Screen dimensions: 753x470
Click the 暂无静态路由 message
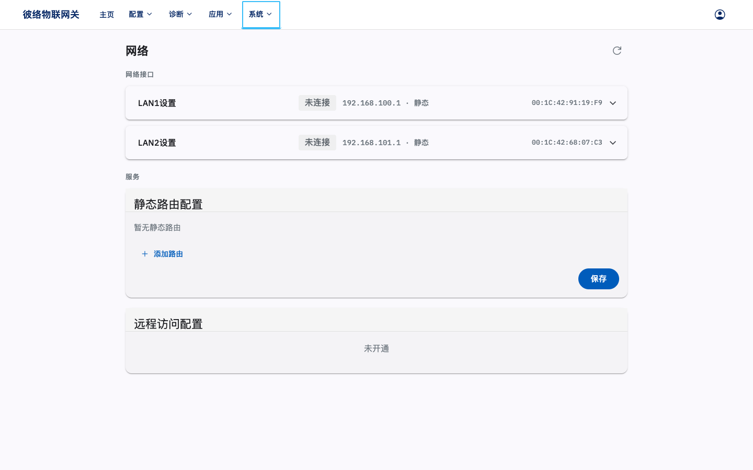pos(157,228)
